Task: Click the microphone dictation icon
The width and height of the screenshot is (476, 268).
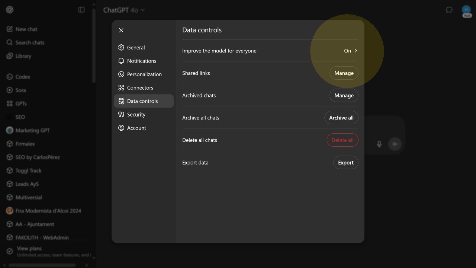Action: point(379,144)
